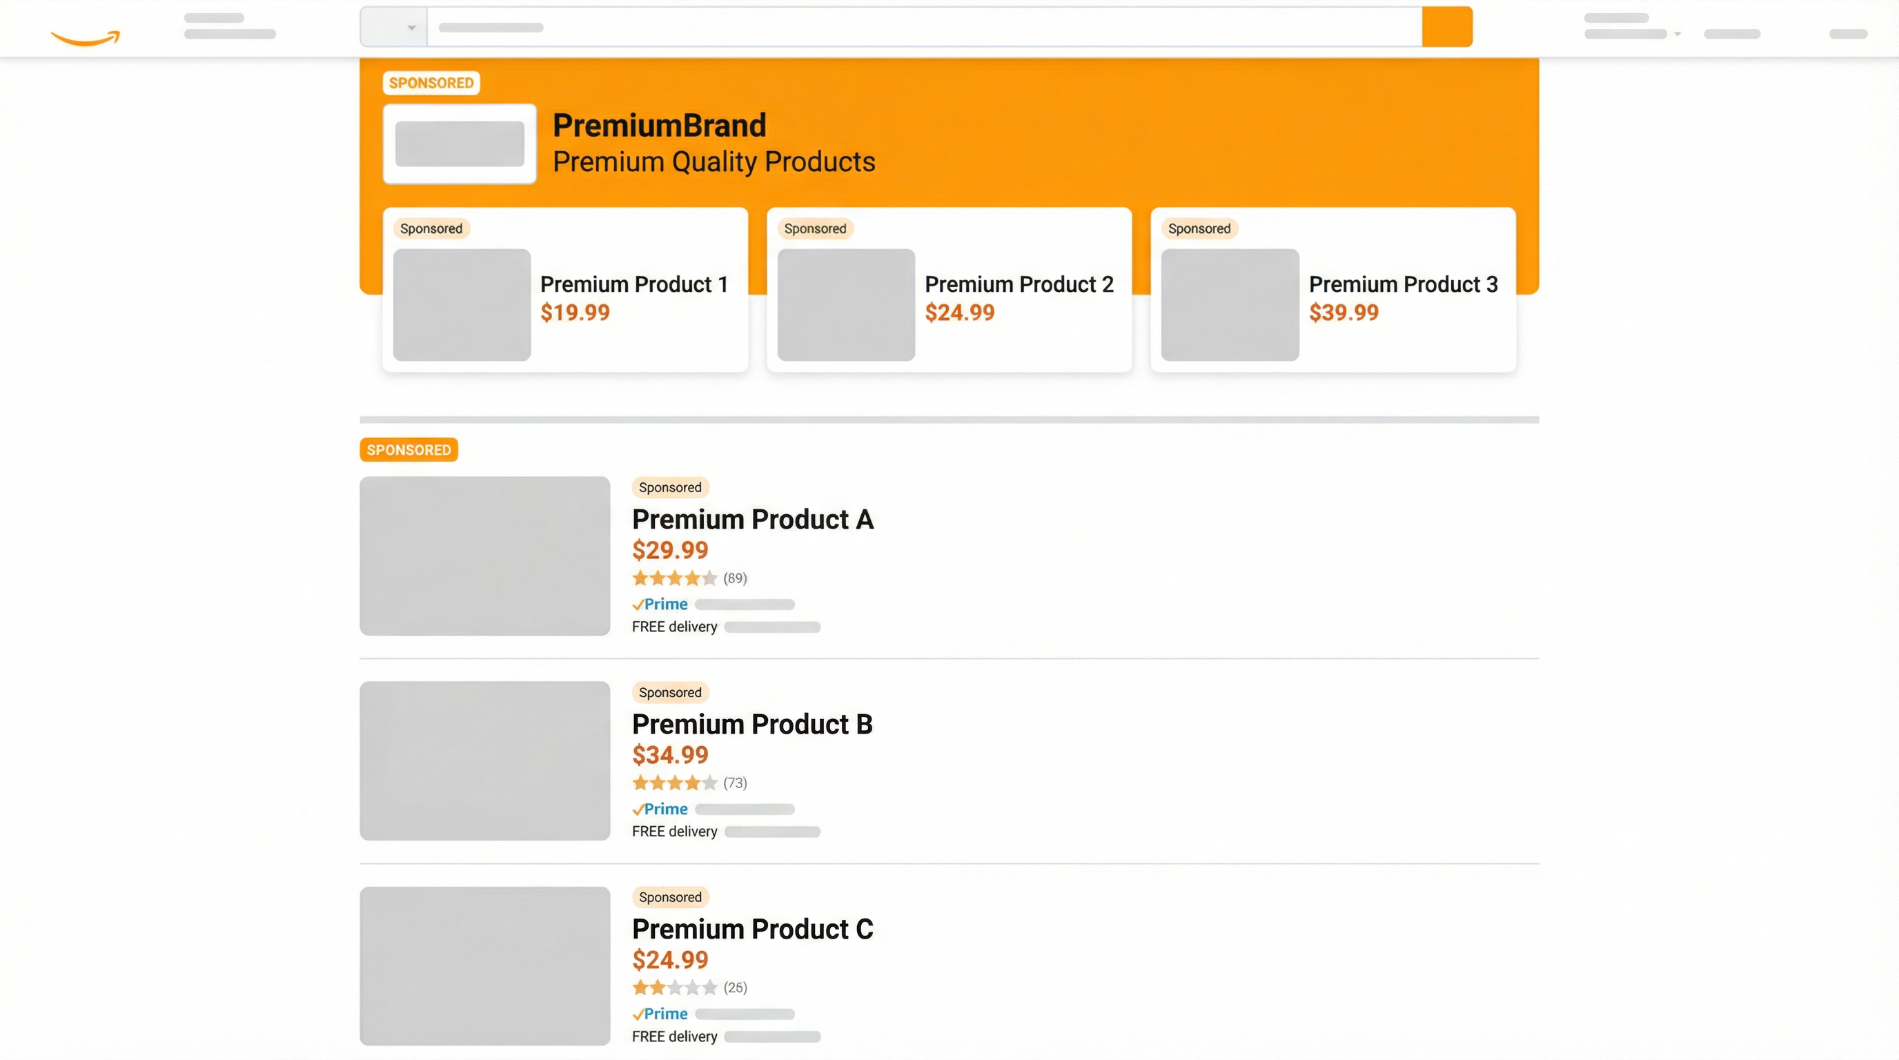Click the review count (89) for Premium Product A
1899x1060 pixels.
[734, 578]
